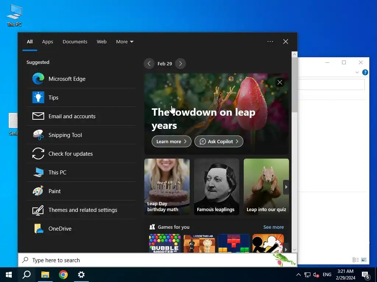Image resolution: width=377 pixels, height=282 pixels.
Task: Switch to the Web search tab
Action: pos(102,42)
